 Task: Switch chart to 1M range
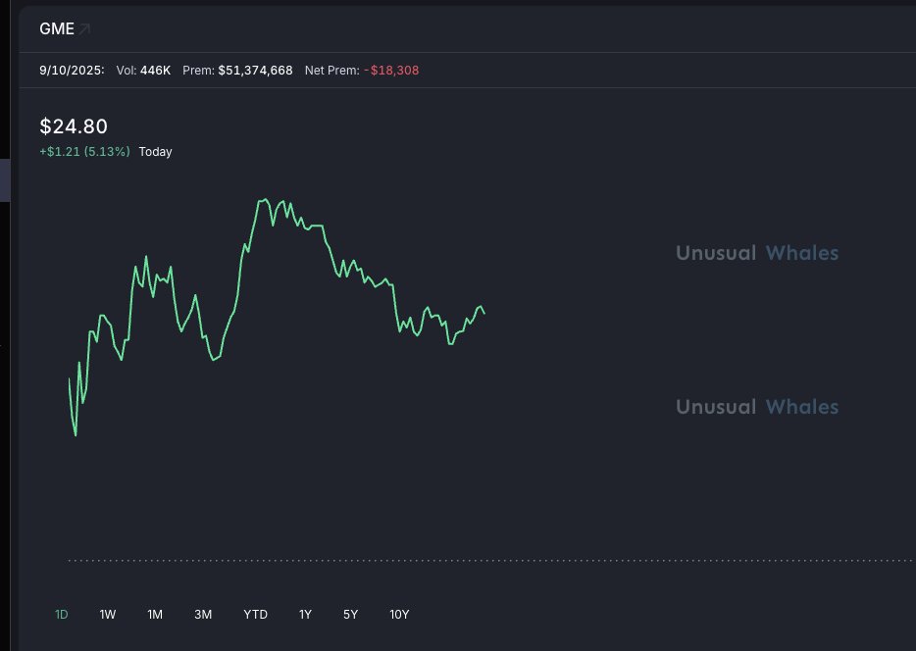click(155, 615)
